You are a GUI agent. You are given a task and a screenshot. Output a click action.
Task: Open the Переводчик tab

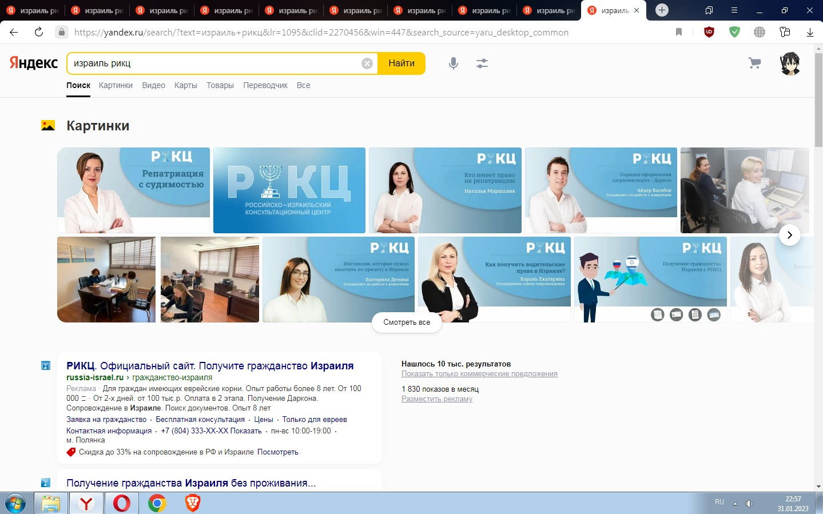coord(265,85)
